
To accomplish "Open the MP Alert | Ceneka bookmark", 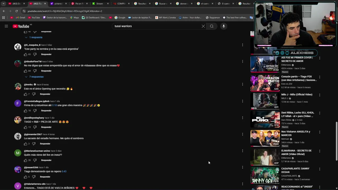I will (x=166, y=18).
